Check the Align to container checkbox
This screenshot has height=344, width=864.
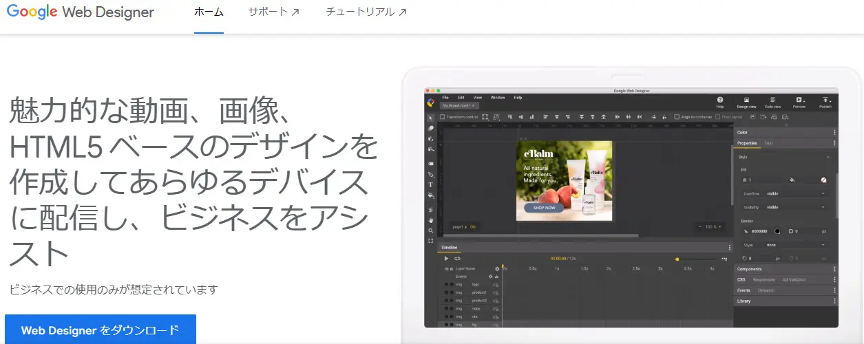click(x=677, y=117)
